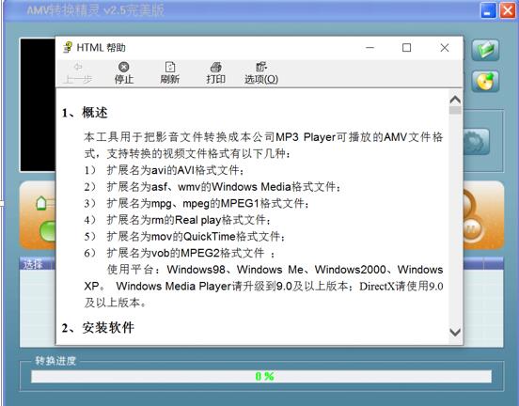Viewport: 519px width, 406px height.
Task: Click the black video preview area
Action: [x=38, y=105]
